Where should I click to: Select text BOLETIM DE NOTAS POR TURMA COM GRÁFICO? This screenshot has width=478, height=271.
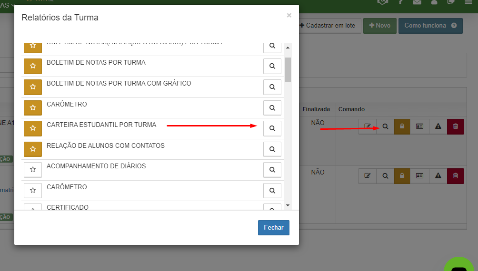point(119,83)
